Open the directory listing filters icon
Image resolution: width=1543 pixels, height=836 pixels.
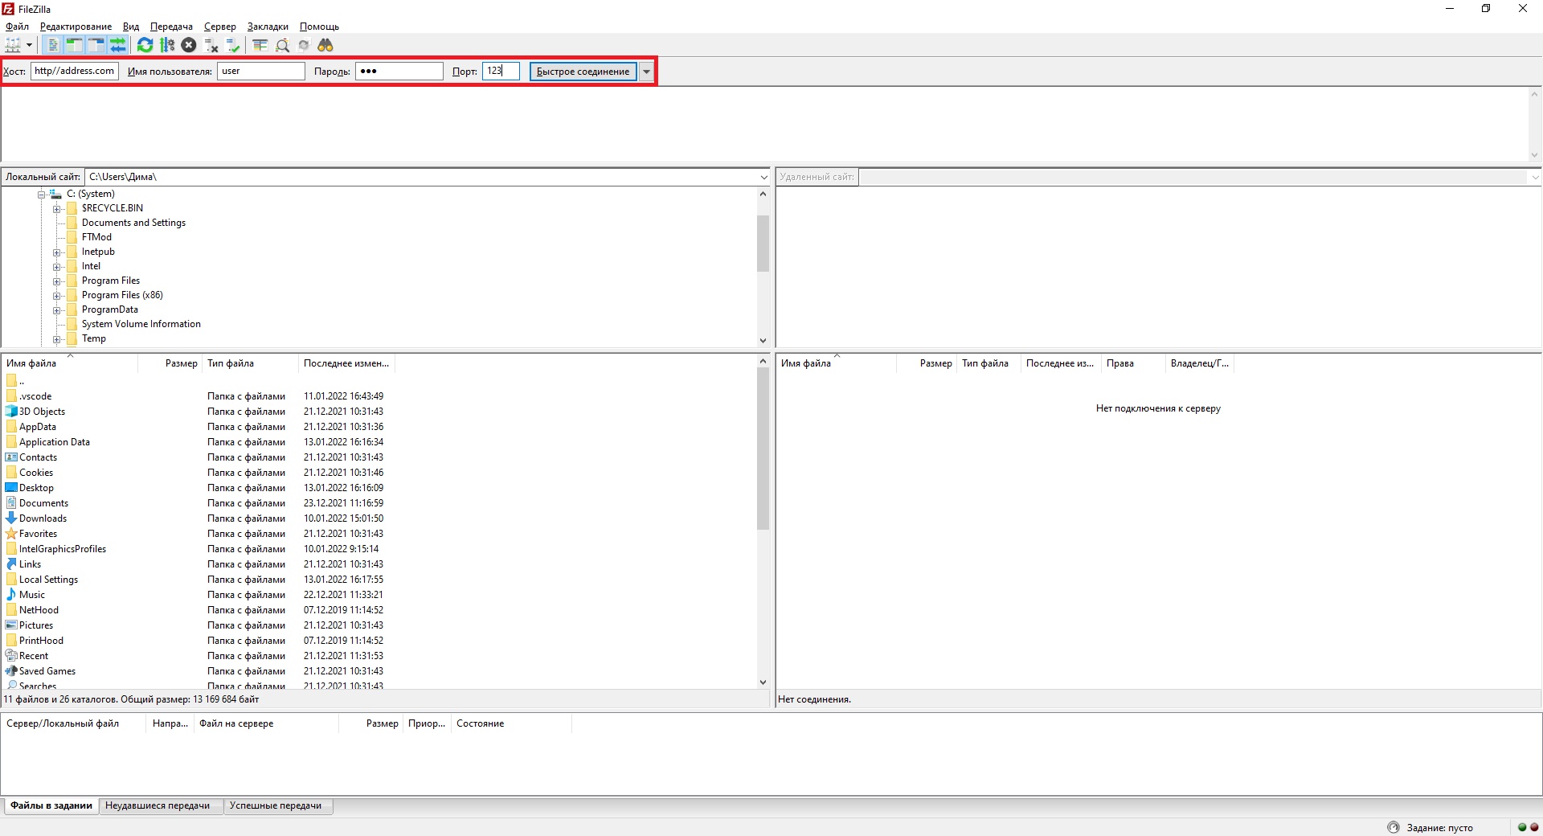260,45
